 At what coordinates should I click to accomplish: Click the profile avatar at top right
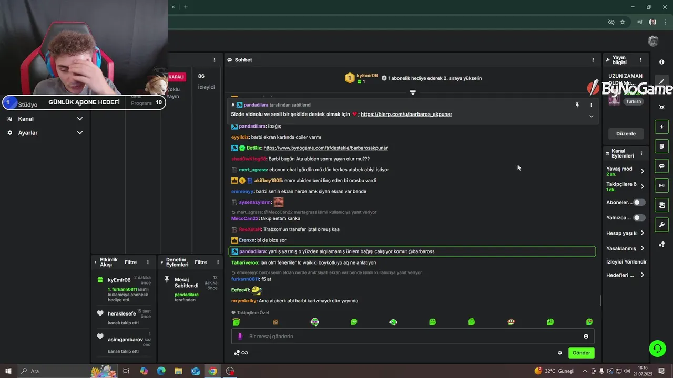click(x=653, y=41)
